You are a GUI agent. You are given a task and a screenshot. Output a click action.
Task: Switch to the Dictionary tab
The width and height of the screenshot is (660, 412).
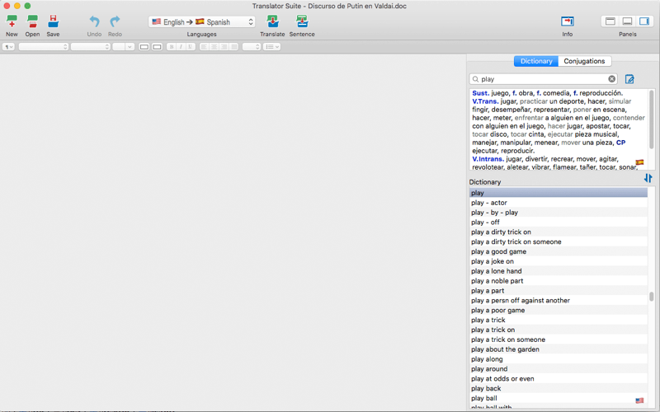click(x=536, y=61)
